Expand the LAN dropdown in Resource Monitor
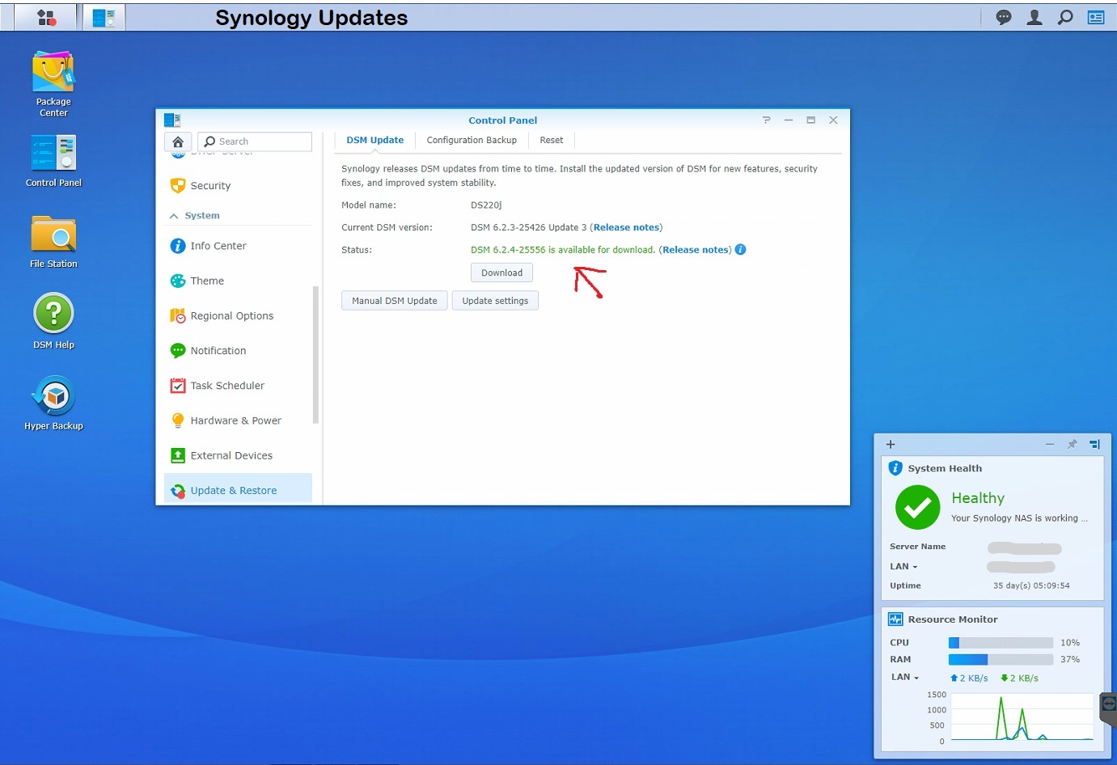The width and height of the screenshot is (1117, 765). pos(905,678)
